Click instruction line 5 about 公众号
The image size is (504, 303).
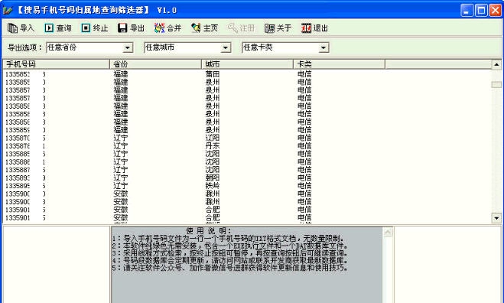[229, 268]
